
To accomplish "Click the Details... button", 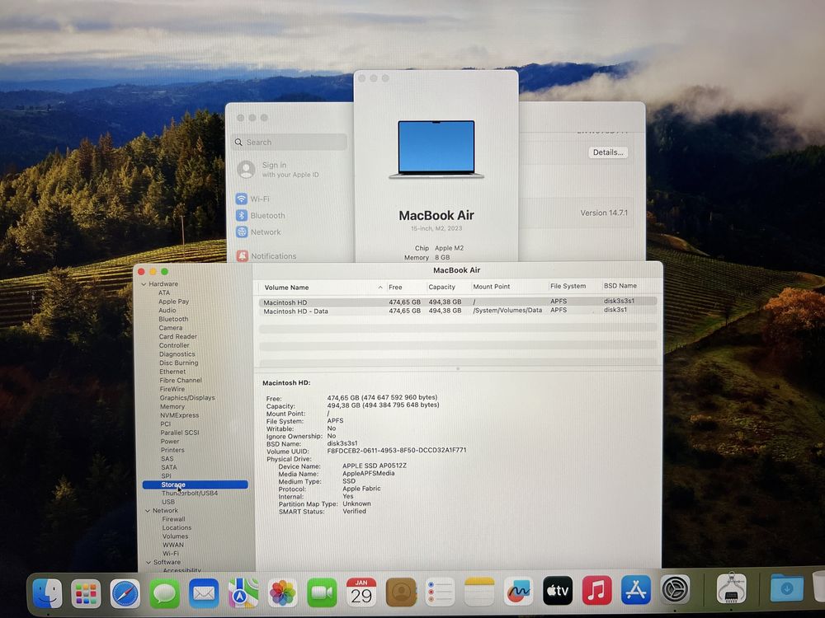I will [x=608, y=152].
